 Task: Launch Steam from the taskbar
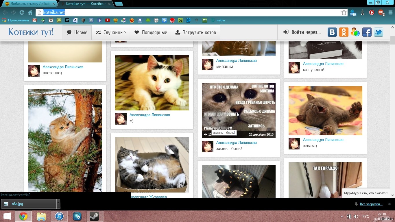click(x=94, y=216)
